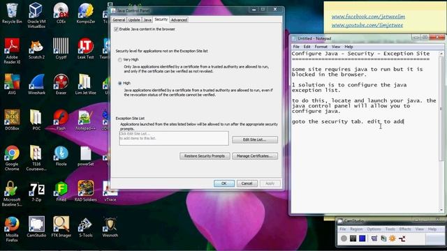Viewport: 447px width, 251px height.
Task: Click the Edit Site List button
Action: 255,139
